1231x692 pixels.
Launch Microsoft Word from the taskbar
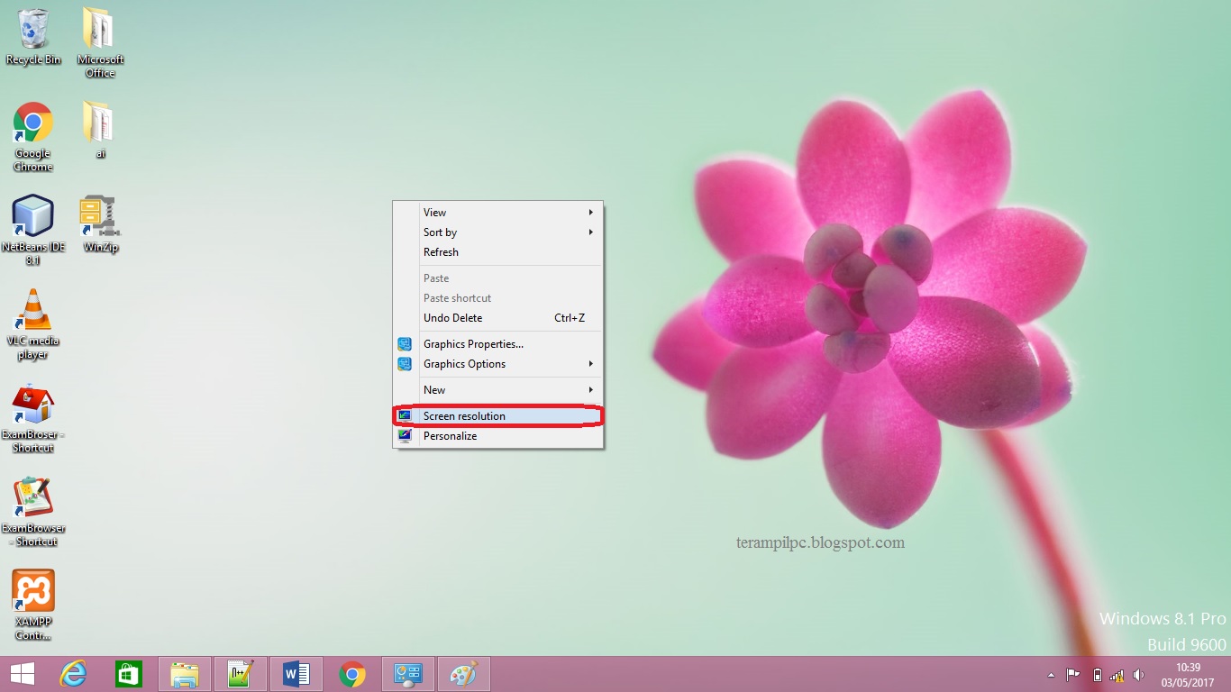[295, 673]
